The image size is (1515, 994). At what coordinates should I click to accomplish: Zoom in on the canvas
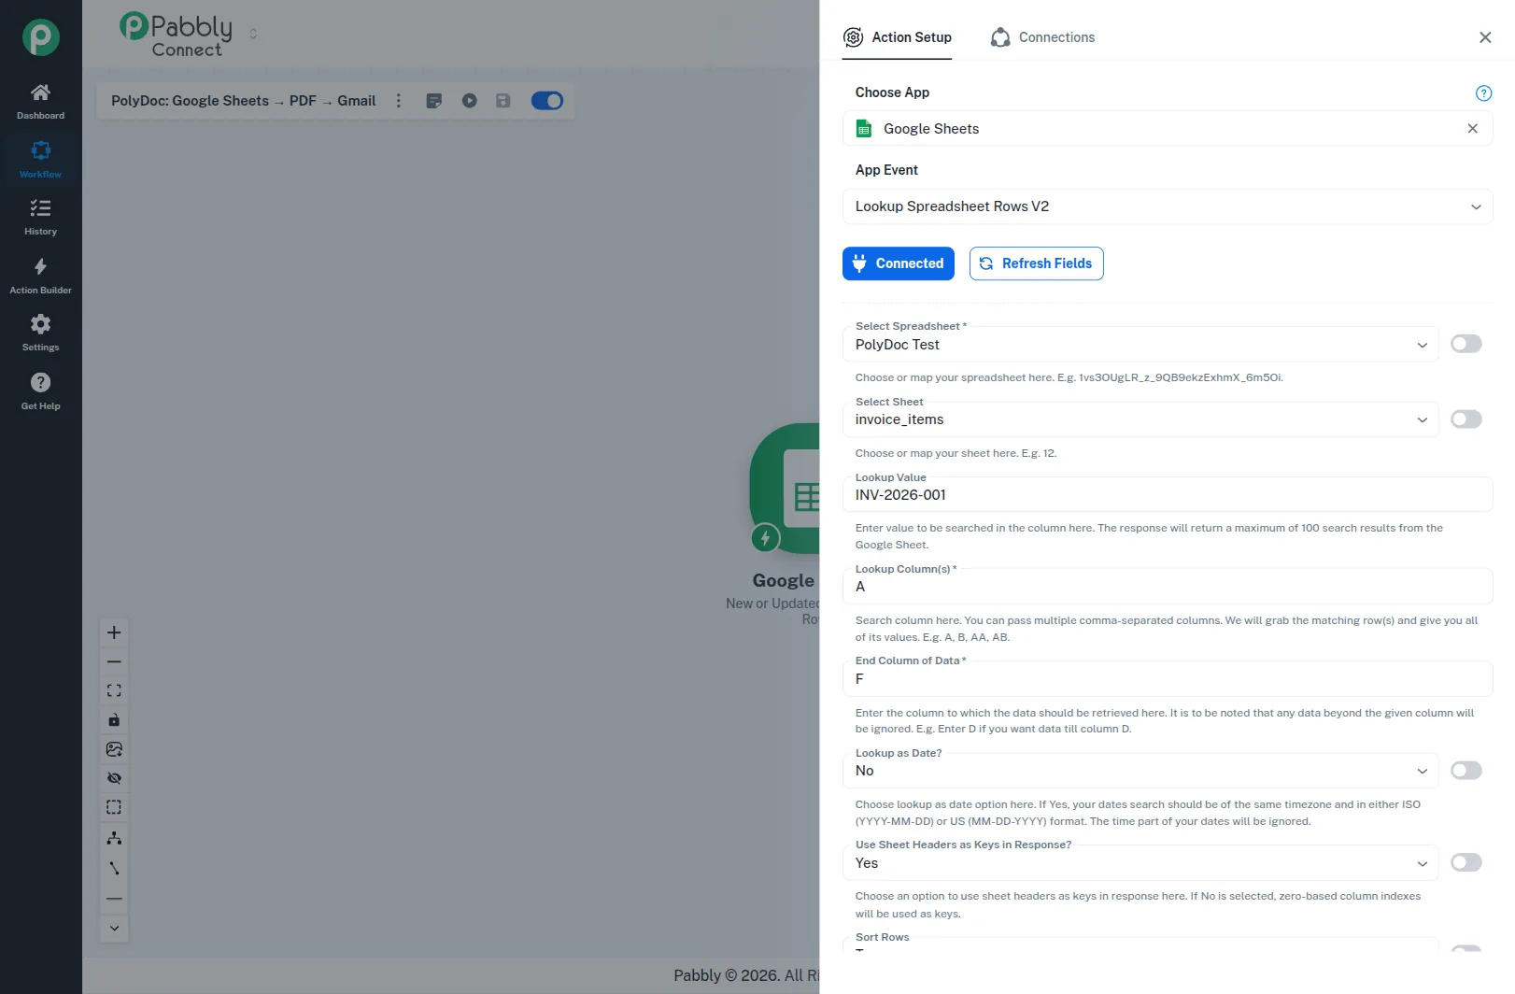tap(114, 632)
